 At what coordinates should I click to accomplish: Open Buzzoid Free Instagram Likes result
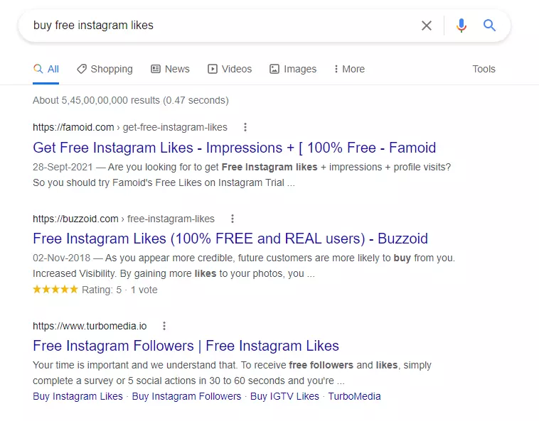coord(230,239)
